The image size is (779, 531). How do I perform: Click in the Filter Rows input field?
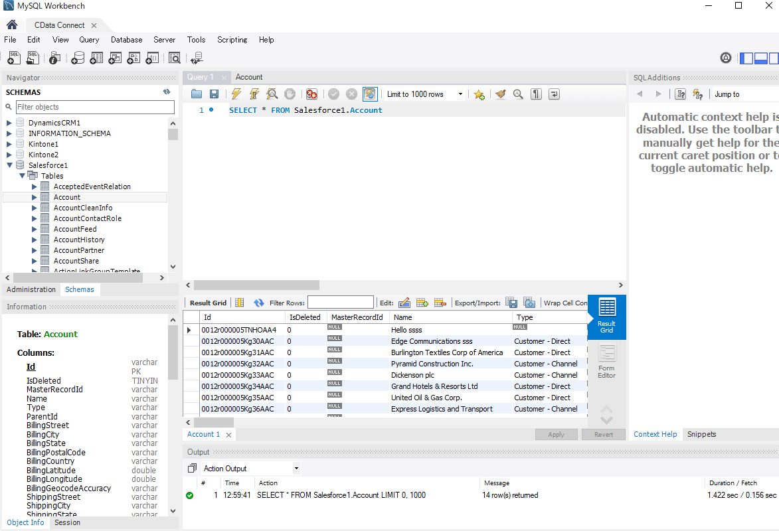click(x=340, y=303)
